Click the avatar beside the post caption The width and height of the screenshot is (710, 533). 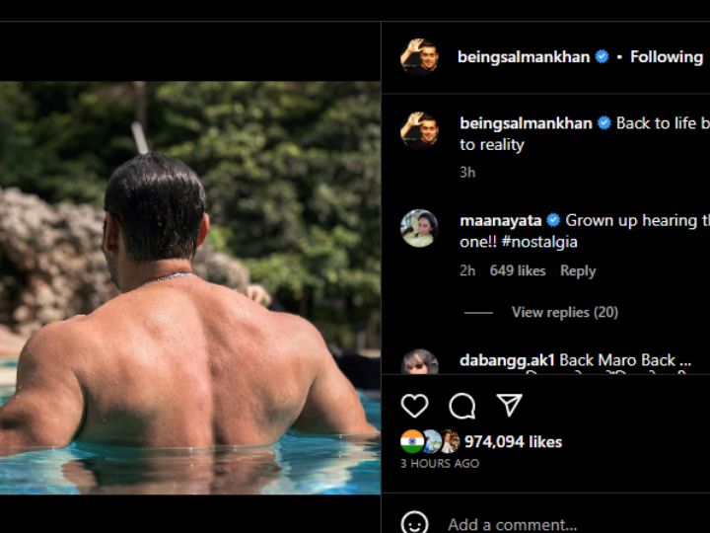click(x=419, y=130)
